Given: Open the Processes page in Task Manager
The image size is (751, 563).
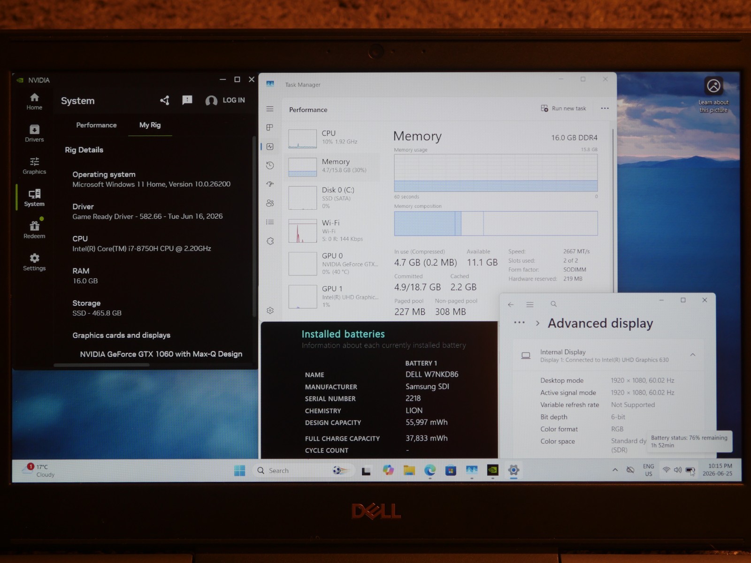Looking at the screenshot, I should click(270, 128).
